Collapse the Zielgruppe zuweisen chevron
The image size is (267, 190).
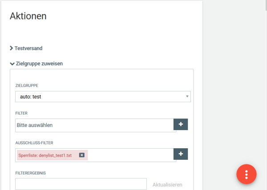tap(12, 64)
